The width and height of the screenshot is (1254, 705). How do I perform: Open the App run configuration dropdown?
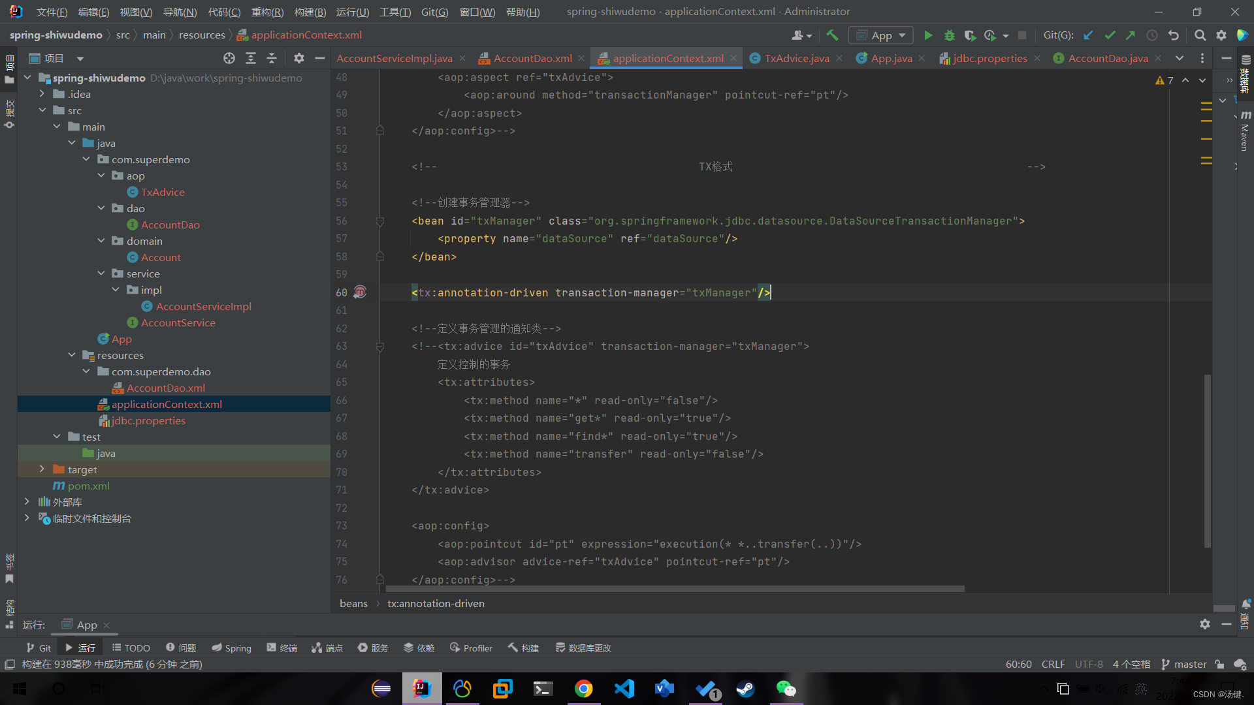(881, 35)
